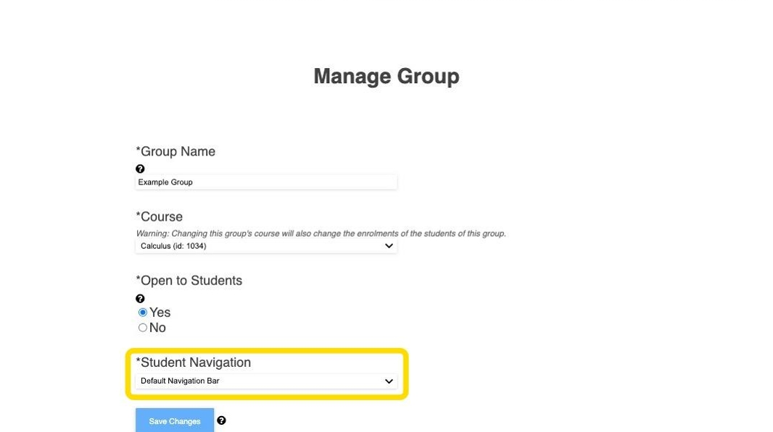Viewport: 773px width, 432px height.
Task: Click the *Course label
Action: pos(160,217)
